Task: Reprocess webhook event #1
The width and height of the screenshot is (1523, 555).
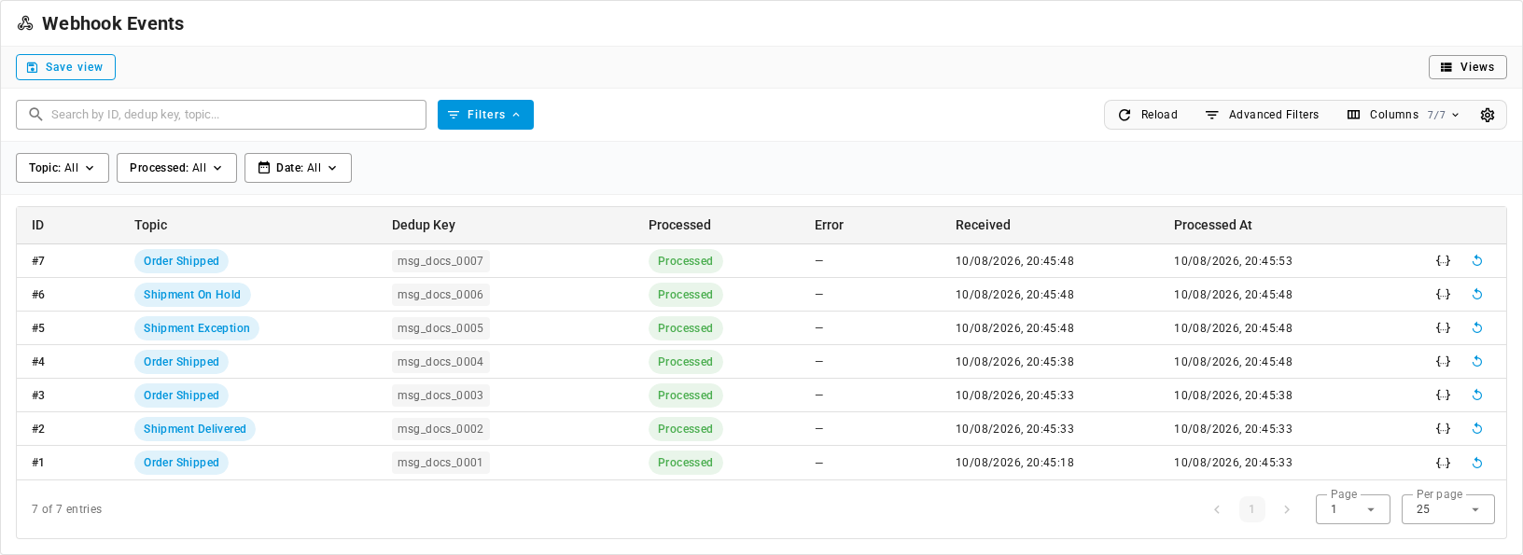Action: point(1477,463)
